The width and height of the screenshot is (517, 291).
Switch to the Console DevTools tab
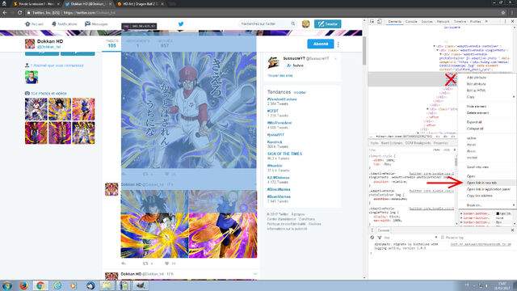(x=411, y=22)
